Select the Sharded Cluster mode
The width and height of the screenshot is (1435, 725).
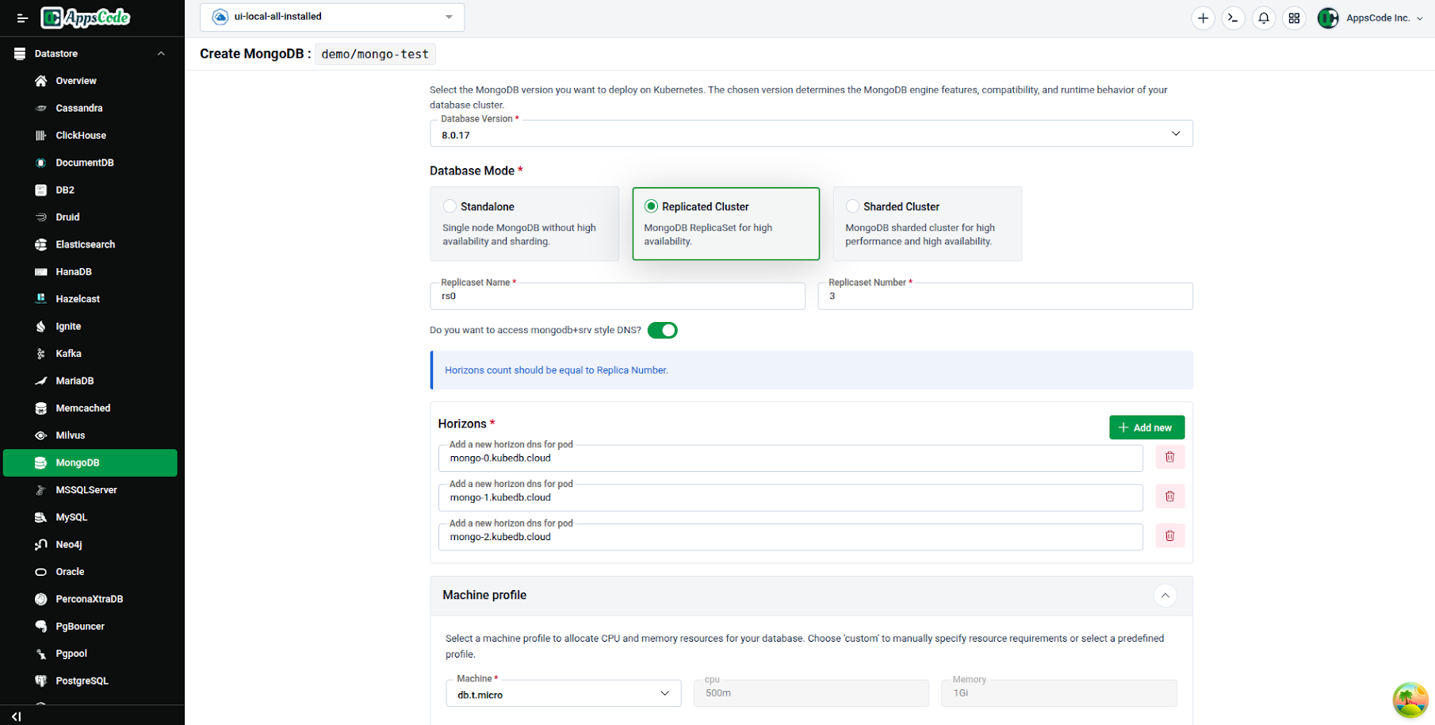pyautogui.click(x=927, y=224)
